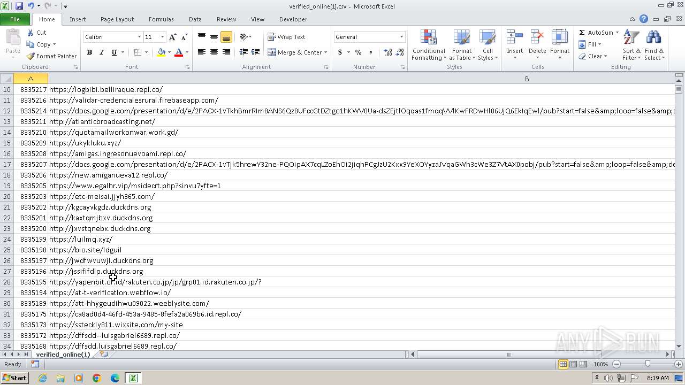Screen dimensions: 685x385
Task: Switch to the Formulas tab
Action: [x=161, y=19]
